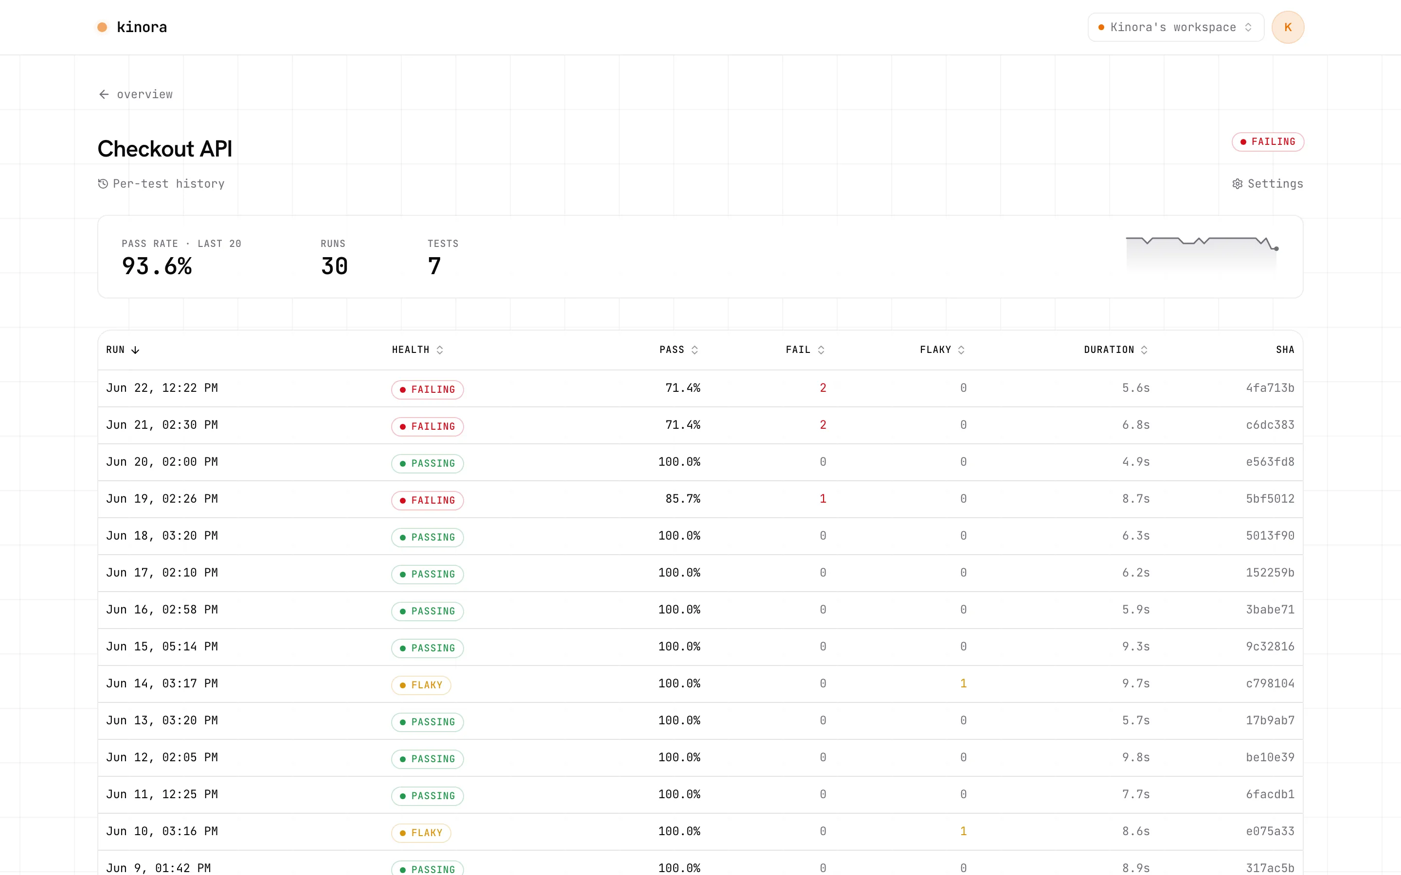Go back to overview
This screenshot has height=875, width=1401.
(135, 94)
